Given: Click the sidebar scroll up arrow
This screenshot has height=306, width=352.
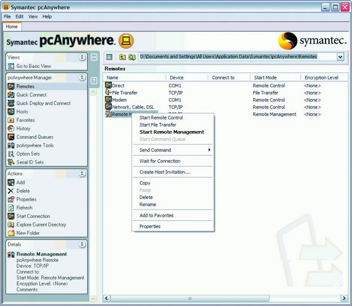Looking at the screenshot, I should click(93, 92).
